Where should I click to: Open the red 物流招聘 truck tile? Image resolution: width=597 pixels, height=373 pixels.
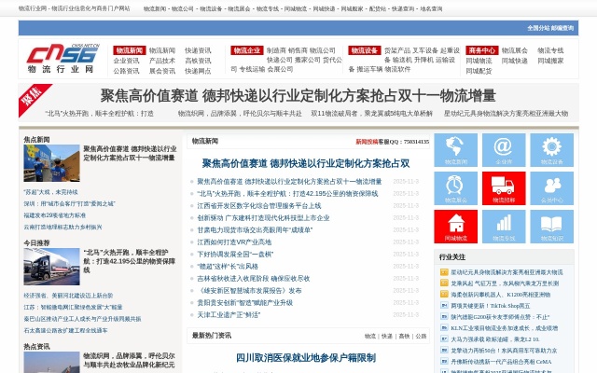point(504,188)
